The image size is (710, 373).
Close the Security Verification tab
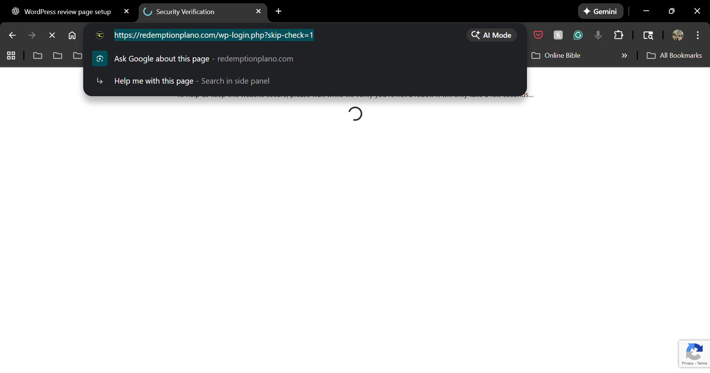pos(258,11)
